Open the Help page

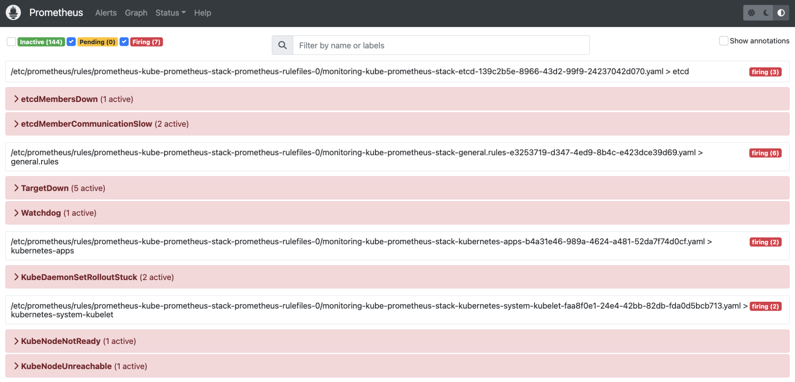(202, 12)
